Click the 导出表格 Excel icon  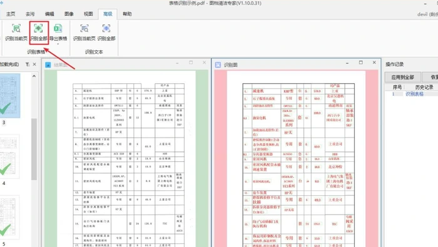[x=58, y=29]
